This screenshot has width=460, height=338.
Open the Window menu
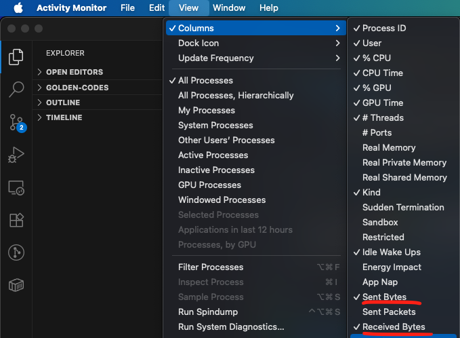click(229, 7)
